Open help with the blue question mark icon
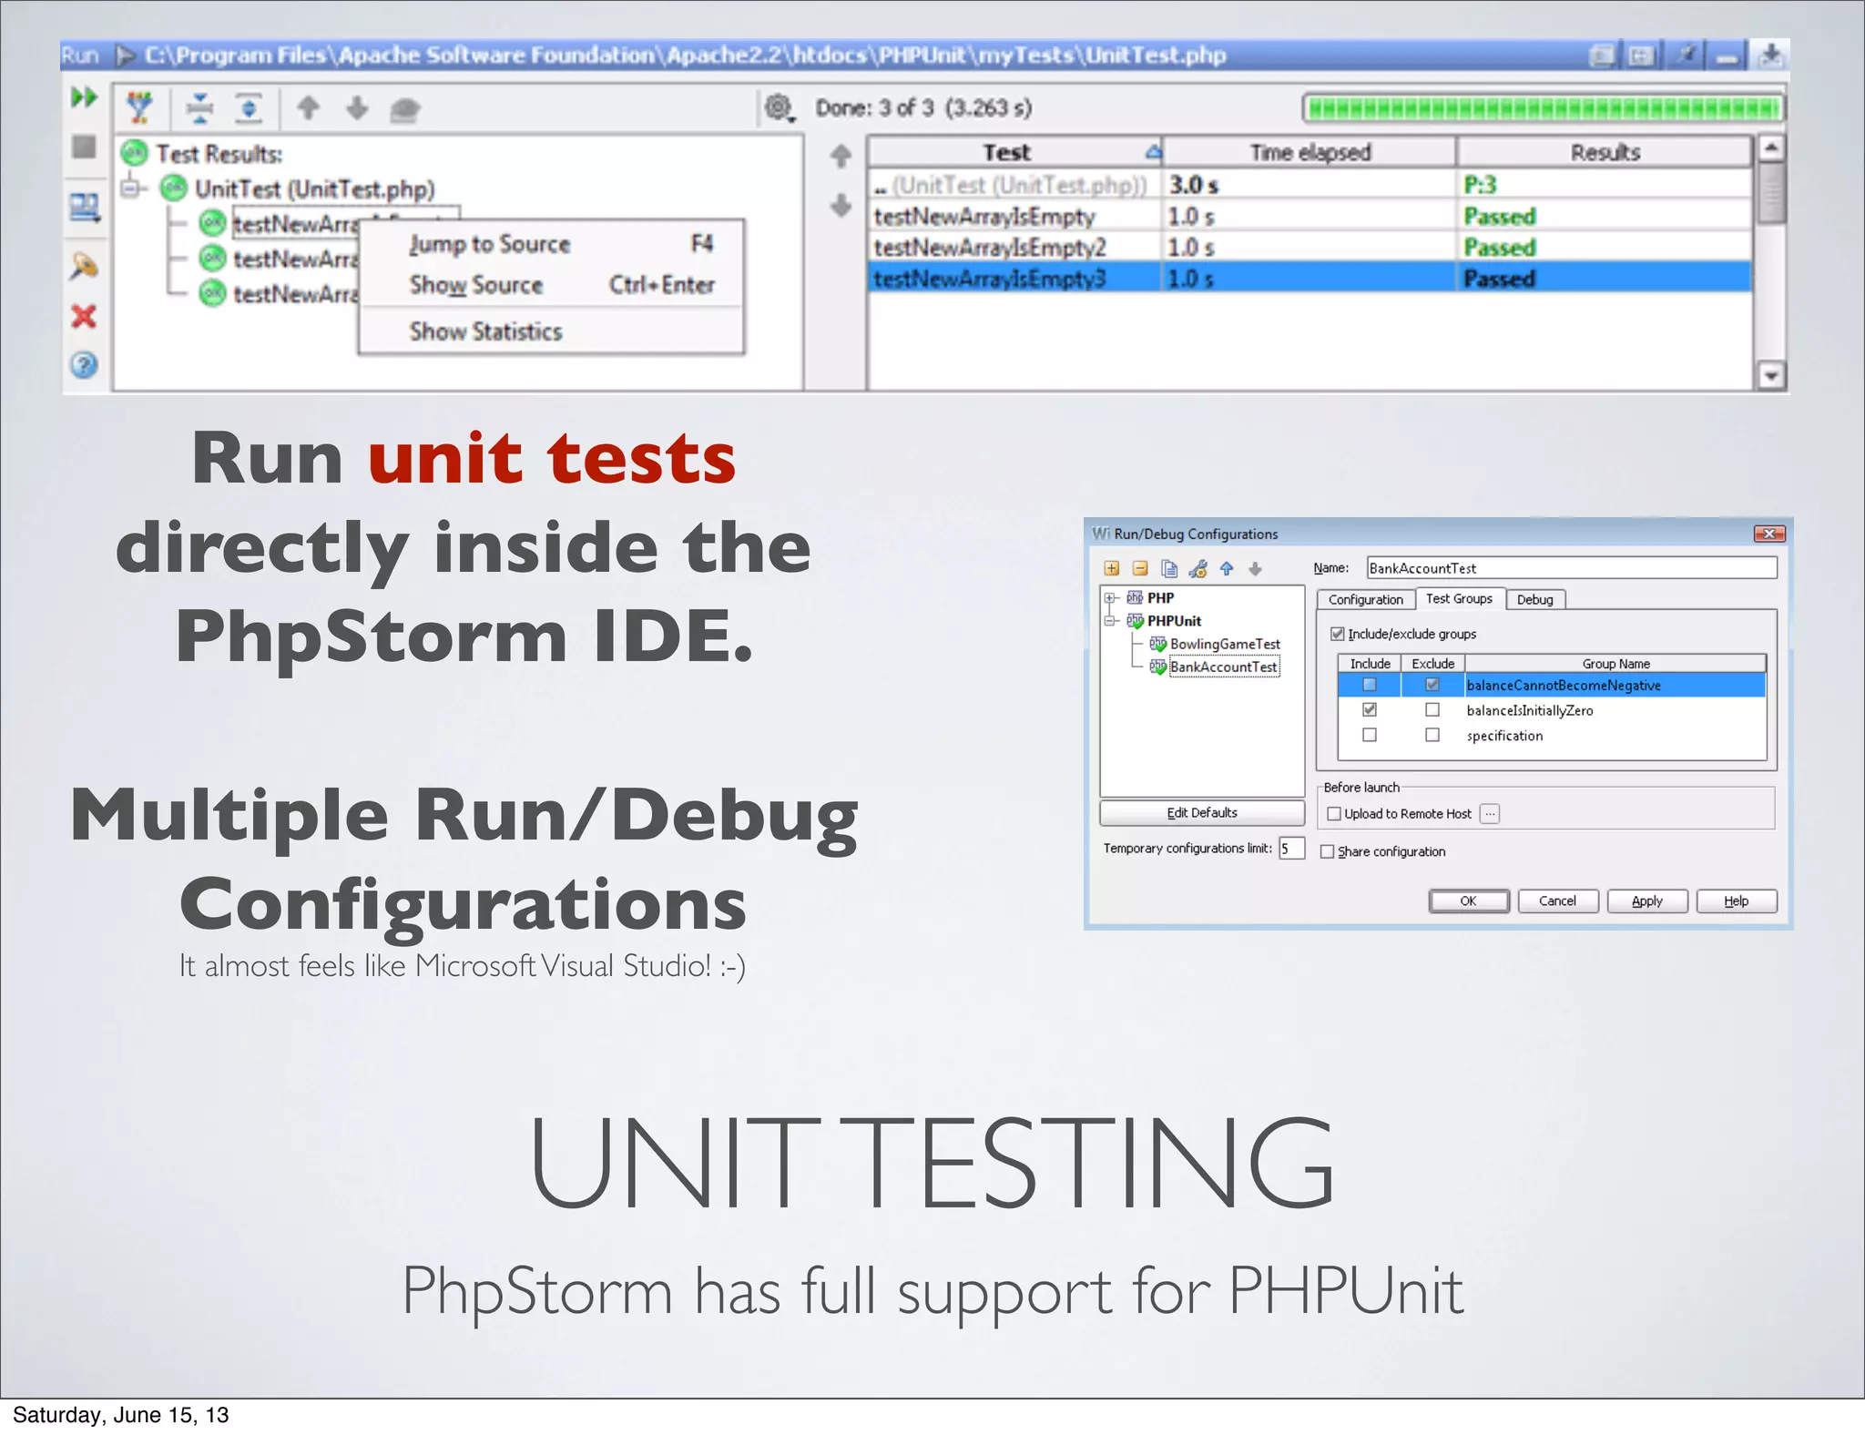The width and height of the screenshot is (1865, 1435). (84, 365)
